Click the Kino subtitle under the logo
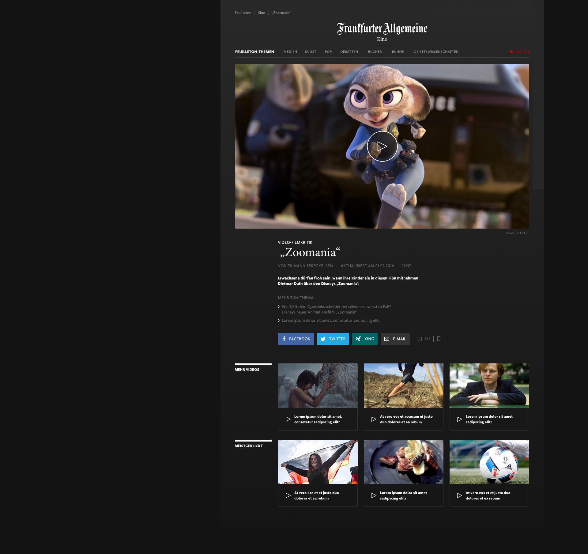The width and height of the screenshot is (588, 554). pos(382,39)
